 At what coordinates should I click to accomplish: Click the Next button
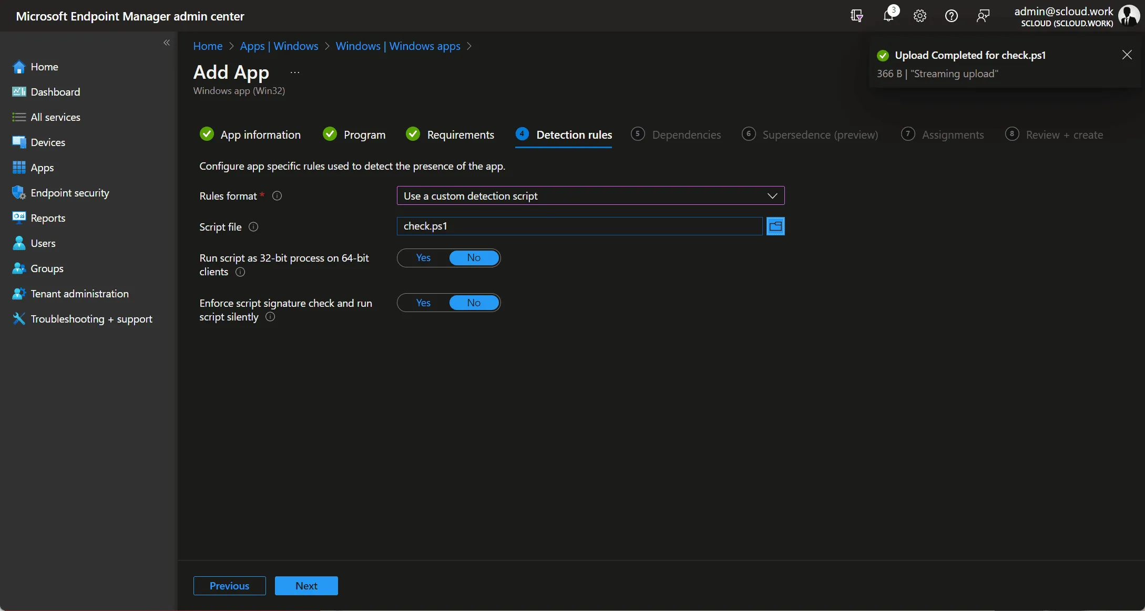306,586
